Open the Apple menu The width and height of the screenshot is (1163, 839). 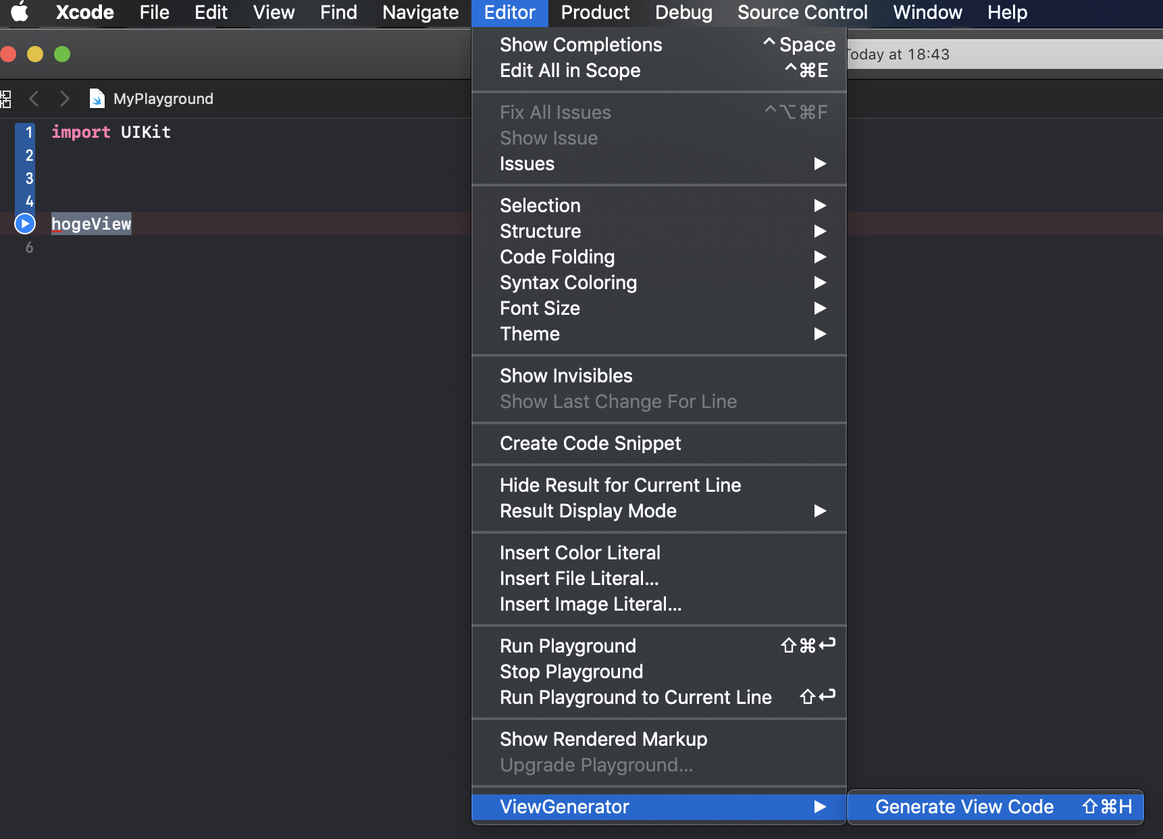20,12
